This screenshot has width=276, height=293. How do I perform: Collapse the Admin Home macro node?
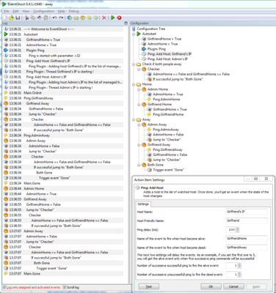click(139, 89)
